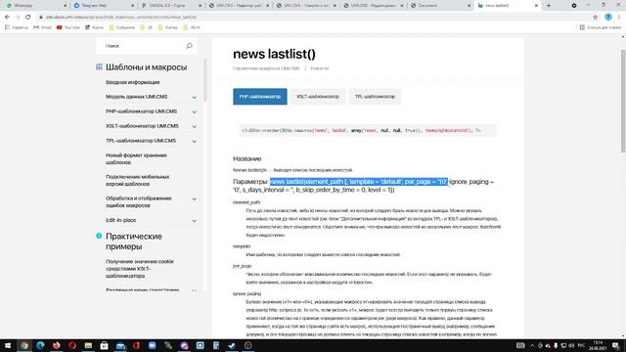
Task: Open input language indicator in tray
Action: pos(581,345)
